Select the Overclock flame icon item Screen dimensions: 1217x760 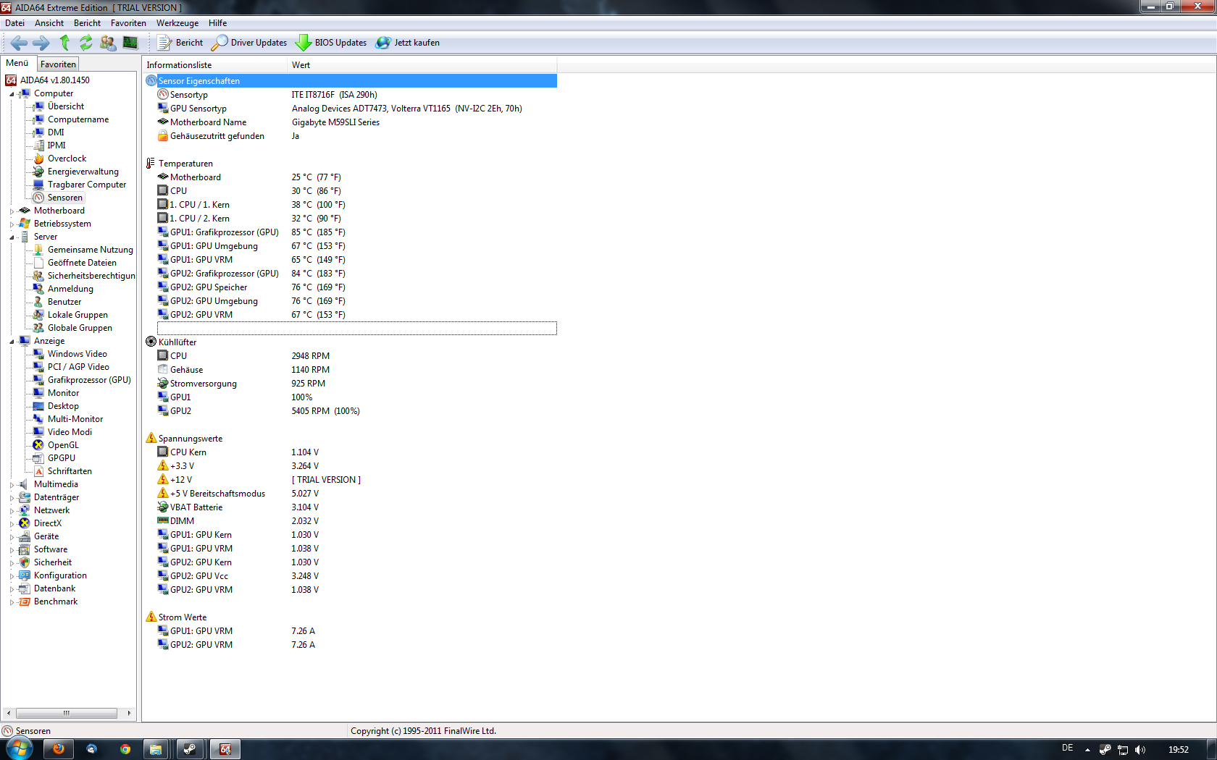tap(38, 159)
